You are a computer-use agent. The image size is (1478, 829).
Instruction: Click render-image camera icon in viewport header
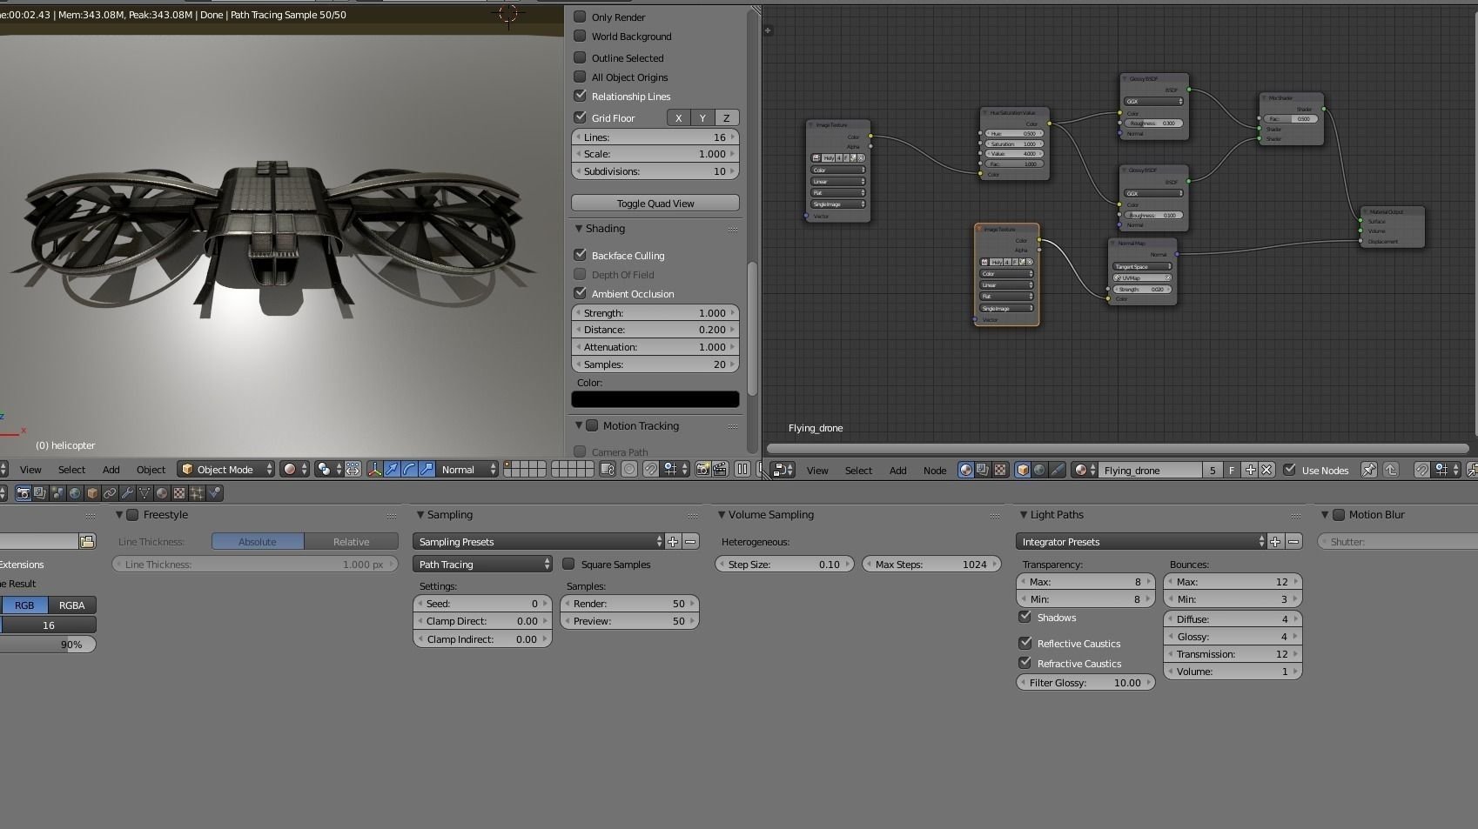click(702, 469)
